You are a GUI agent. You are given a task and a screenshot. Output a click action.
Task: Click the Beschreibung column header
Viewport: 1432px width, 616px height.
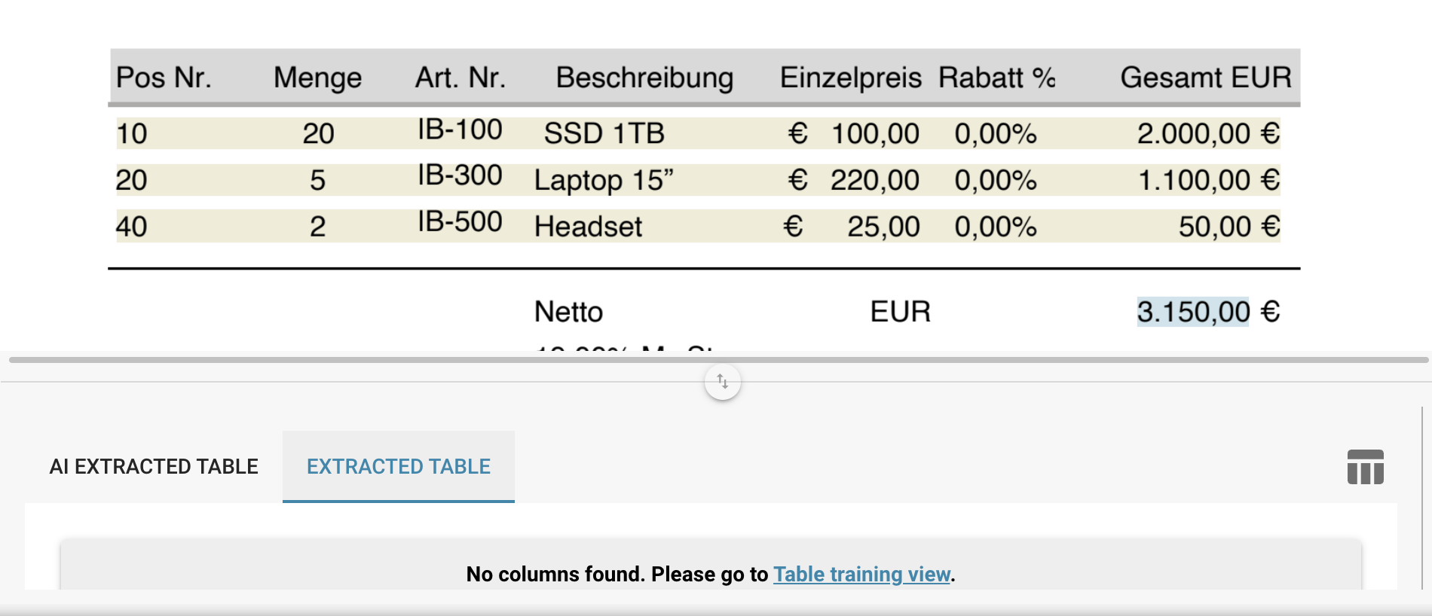[x=644, y=78]
